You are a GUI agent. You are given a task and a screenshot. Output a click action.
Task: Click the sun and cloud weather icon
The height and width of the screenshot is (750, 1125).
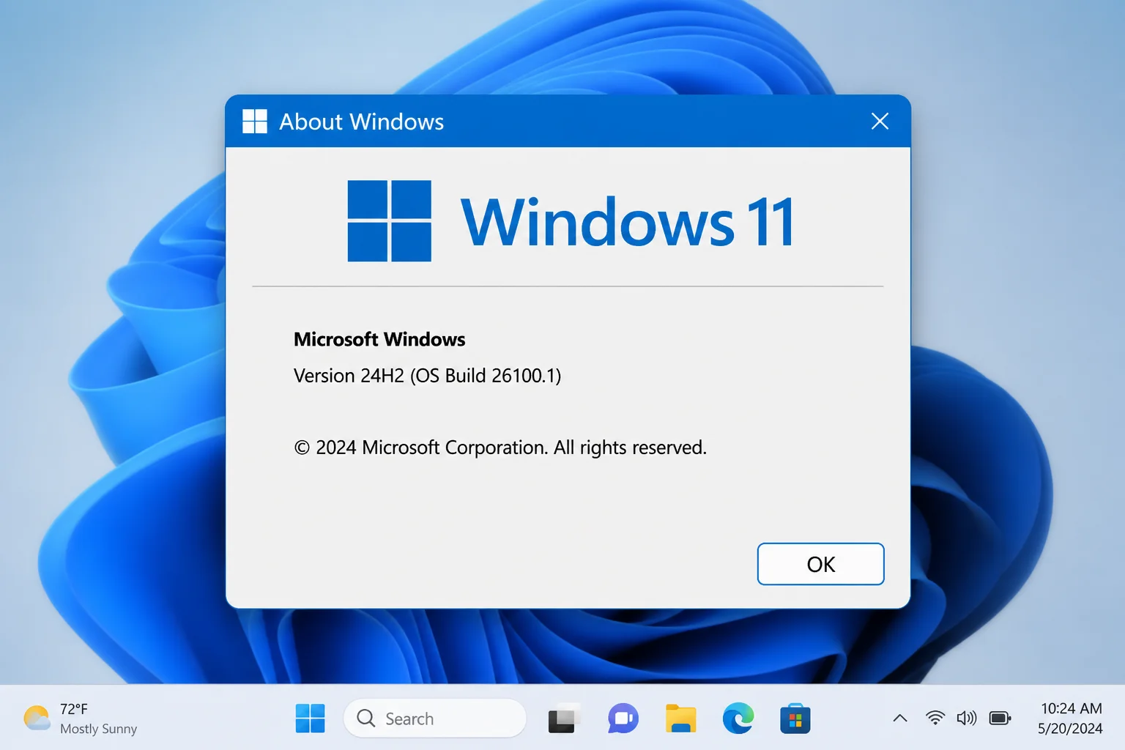37,719
